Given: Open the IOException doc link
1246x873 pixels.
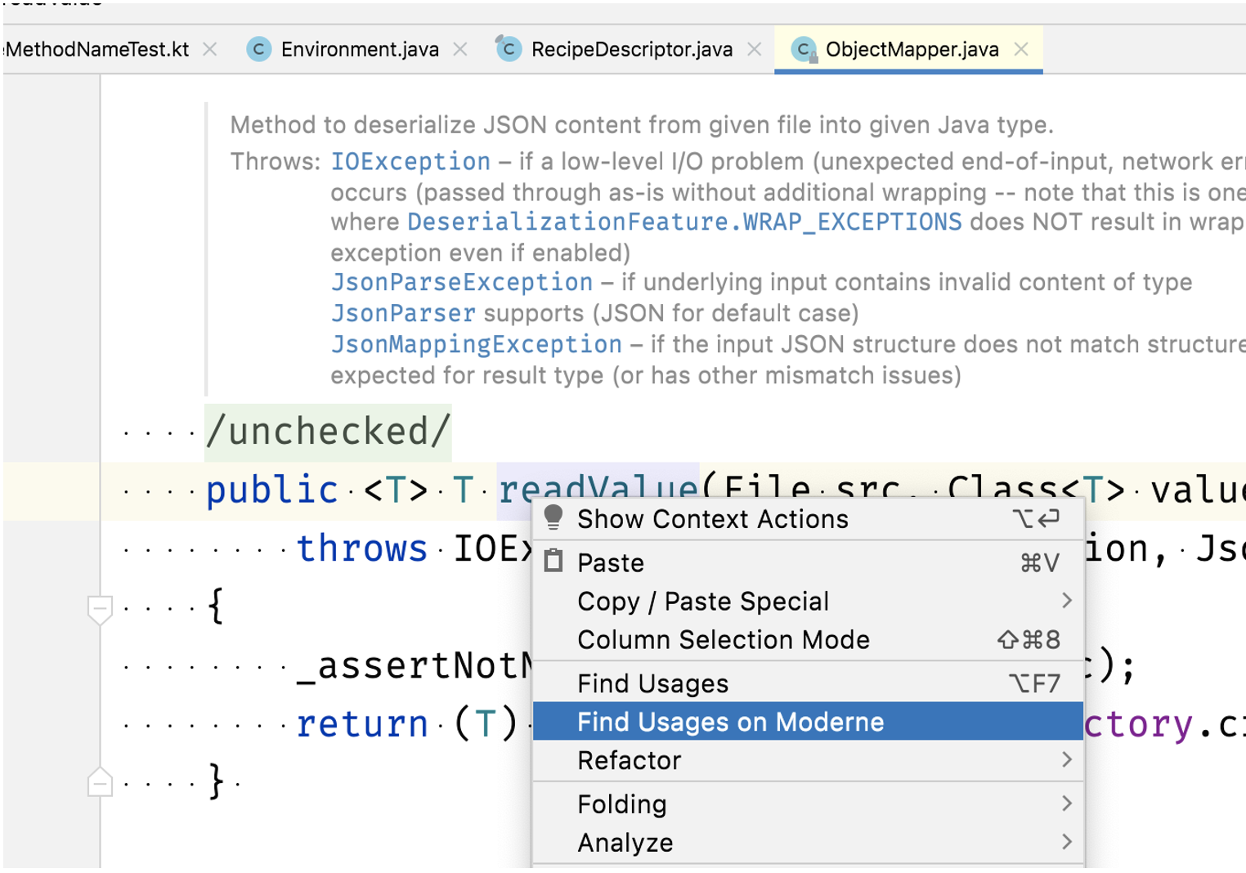Looking at the screenshot, I should pos(410,162).
